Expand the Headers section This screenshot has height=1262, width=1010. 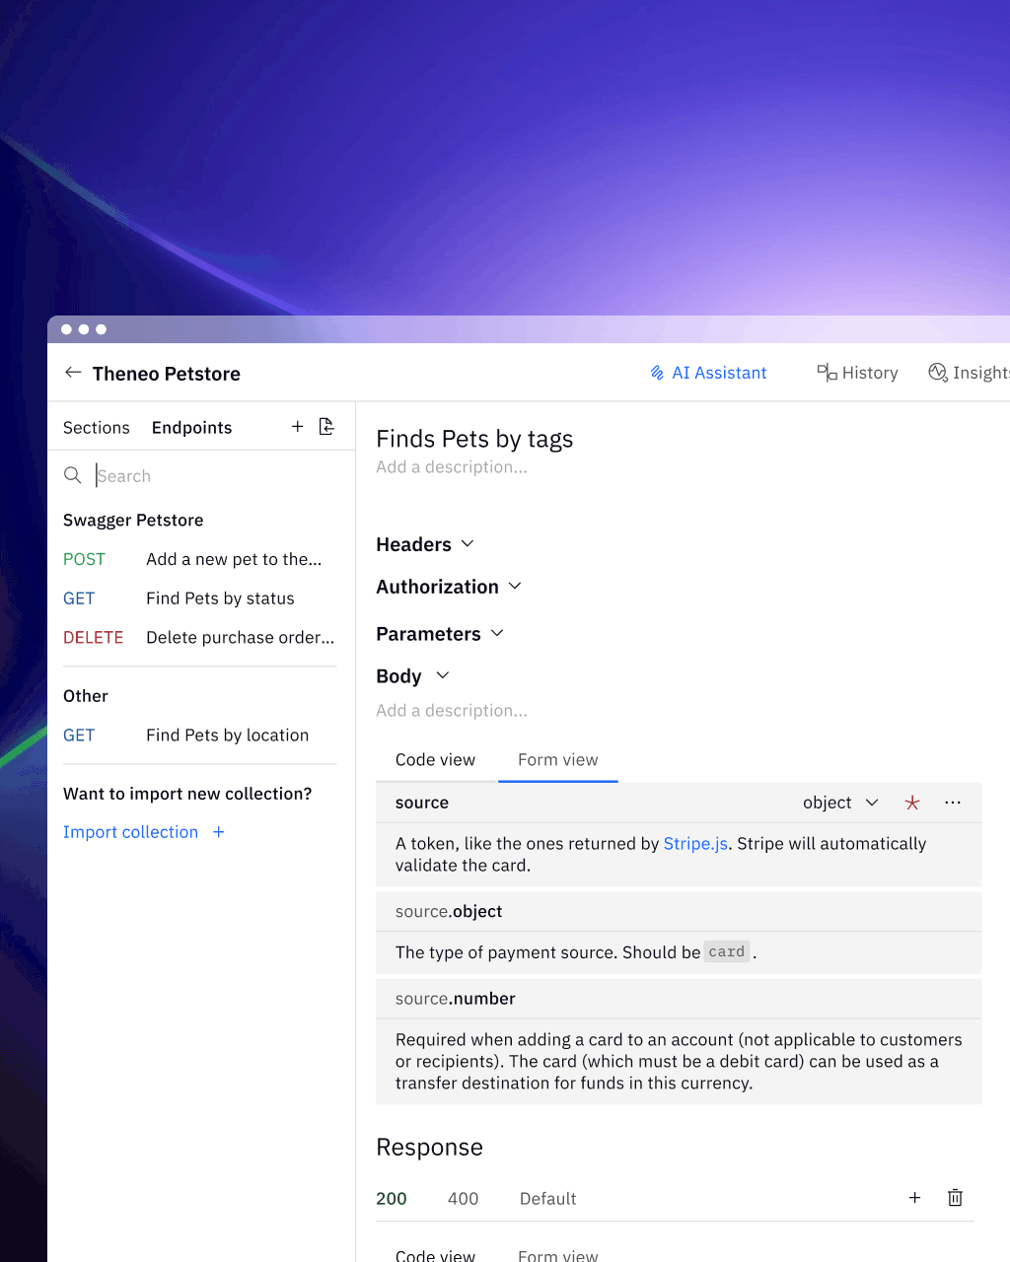425,544
